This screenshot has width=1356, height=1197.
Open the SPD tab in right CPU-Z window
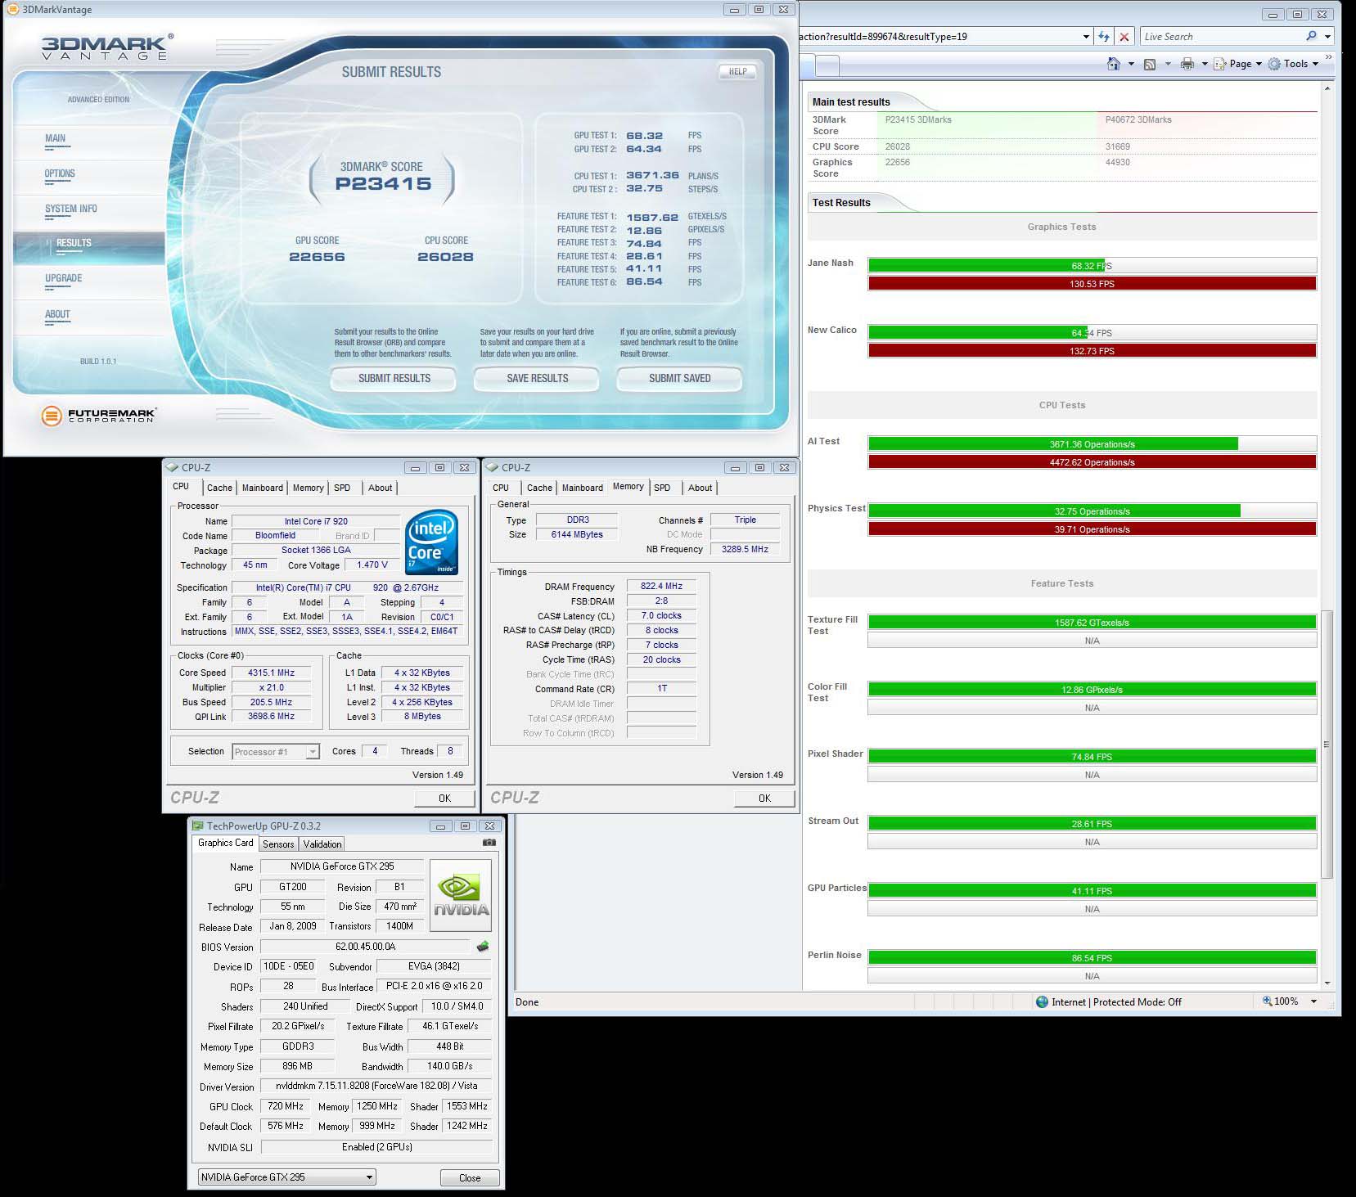pos(662,488)
